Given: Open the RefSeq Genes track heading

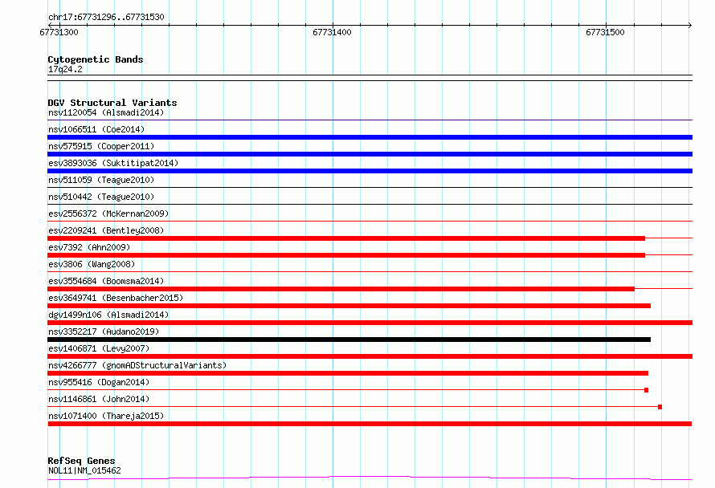Looking at the screenshot, I should (81, 461).
